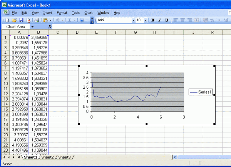
Task: Click cell A12 containing 2,204128
Action: point(19,94)
